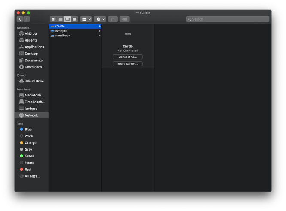Screen dimensions: 286x211
Task: Filter by the Blue tag
Action: pos(31,130)
